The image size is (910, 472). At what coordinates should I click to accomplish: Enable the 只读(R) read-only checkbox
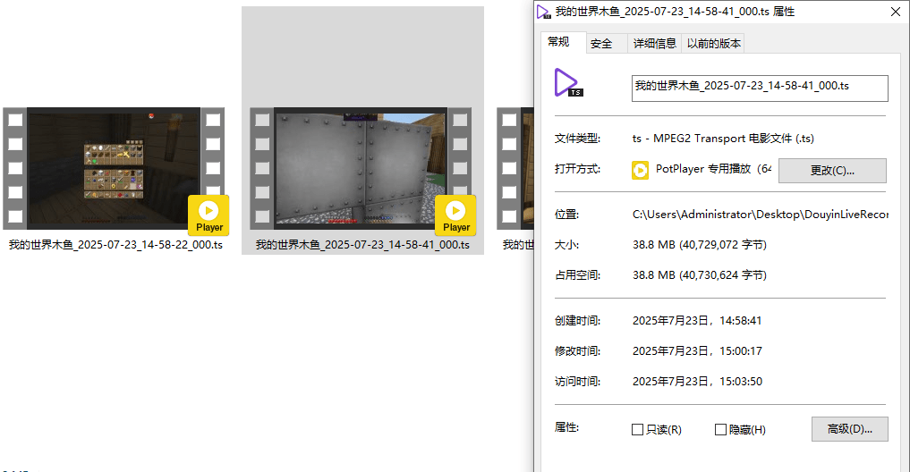point(638,430)
